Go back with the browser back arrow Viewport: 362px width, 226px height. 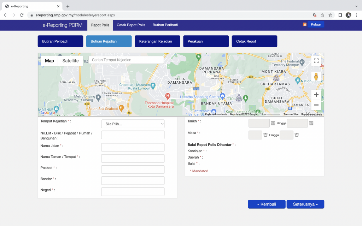click(x=6, y=15)
